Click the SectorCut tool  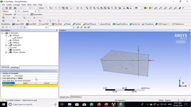pos(135,24)
